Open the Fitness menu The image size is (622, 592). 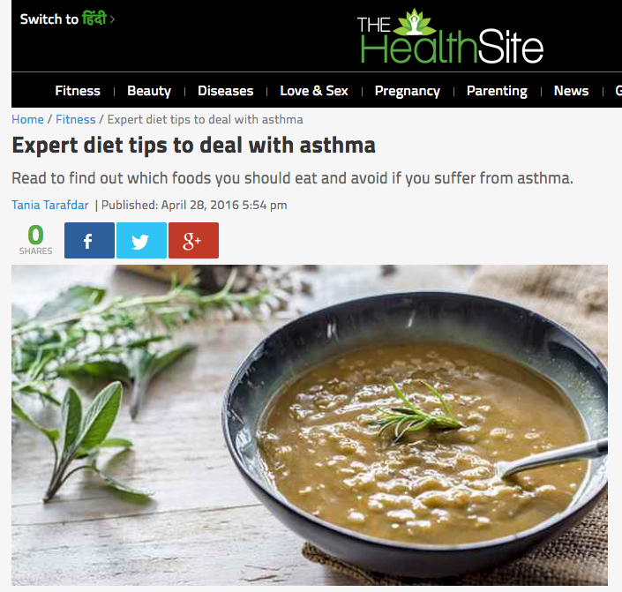(78, 91)
